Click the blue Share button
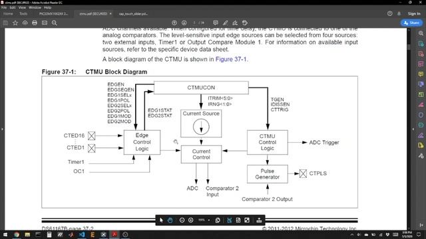Viewport: 426px width, 239px height. [x=411, y=23]
